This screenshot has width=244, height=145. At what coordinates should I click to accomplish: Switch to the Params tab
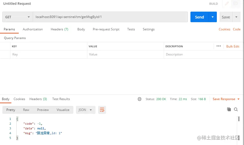pos(9,29)
